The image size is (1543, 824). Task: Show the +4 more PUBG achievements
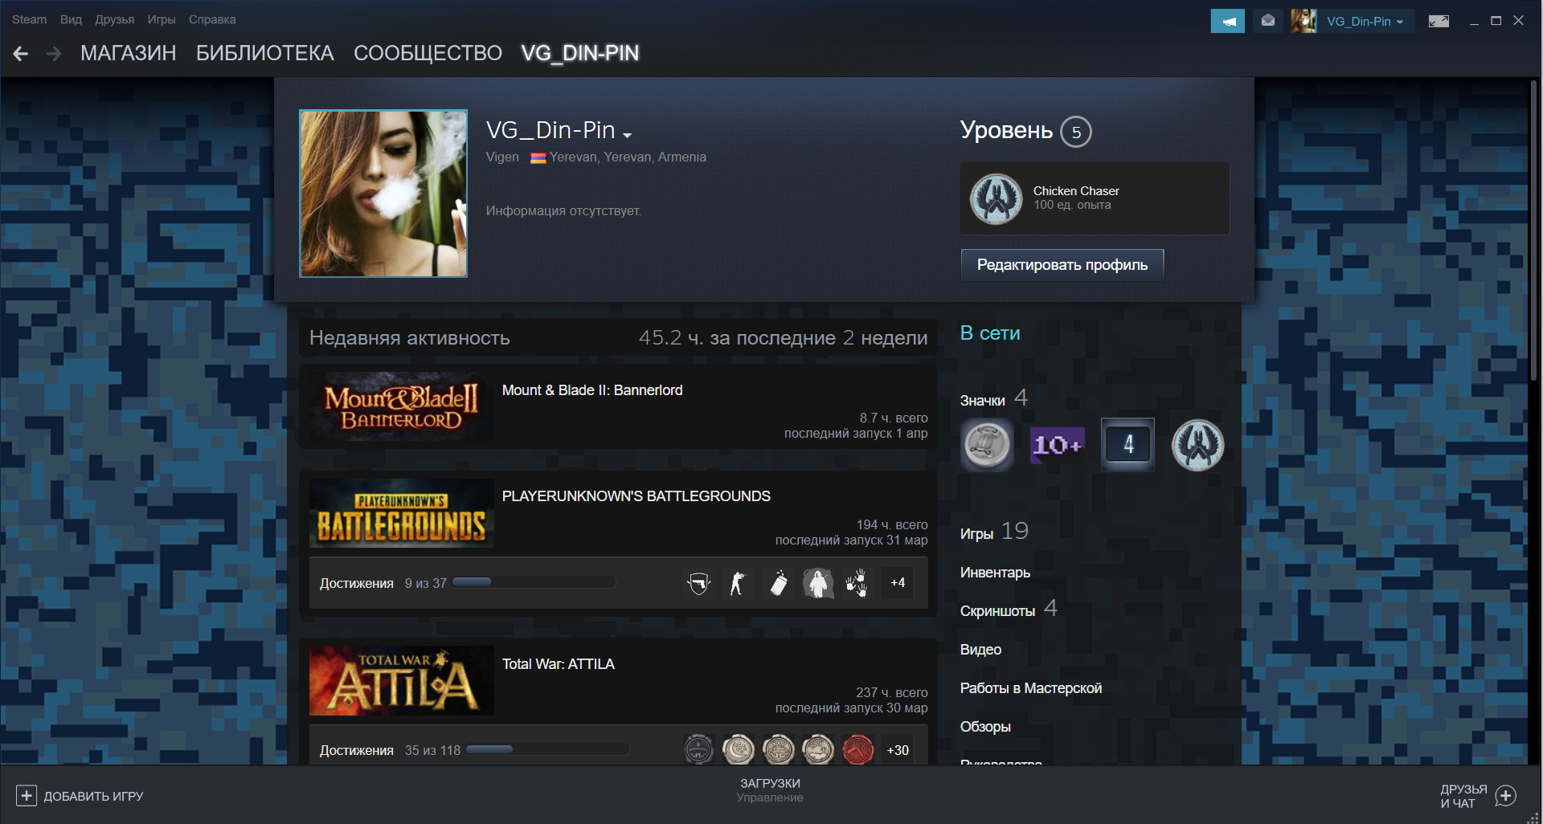click(898, 583)
